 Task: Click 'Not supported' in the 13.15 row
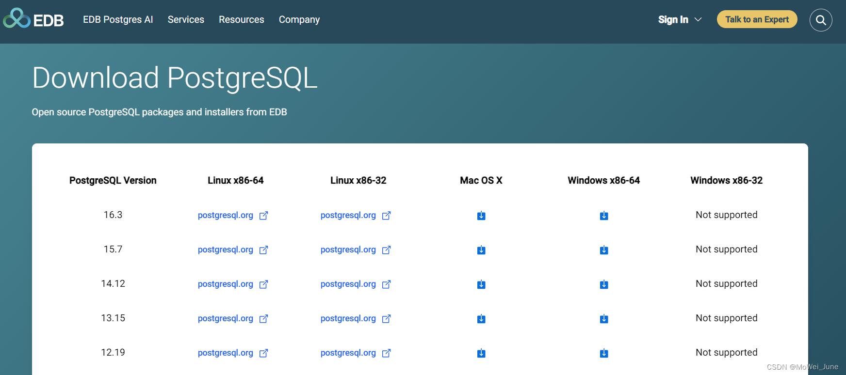(727, 318)
